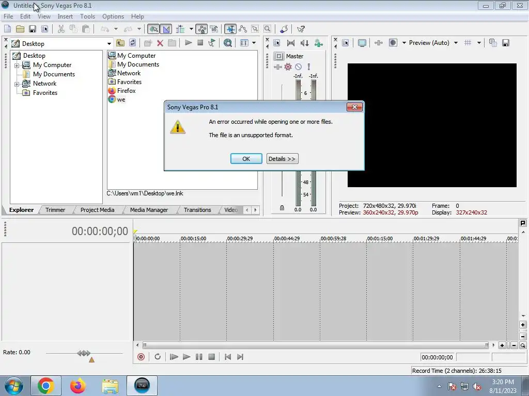
Task: Toggle Enable Snapping in the toolbar
Action: click(x=153, y=29)
